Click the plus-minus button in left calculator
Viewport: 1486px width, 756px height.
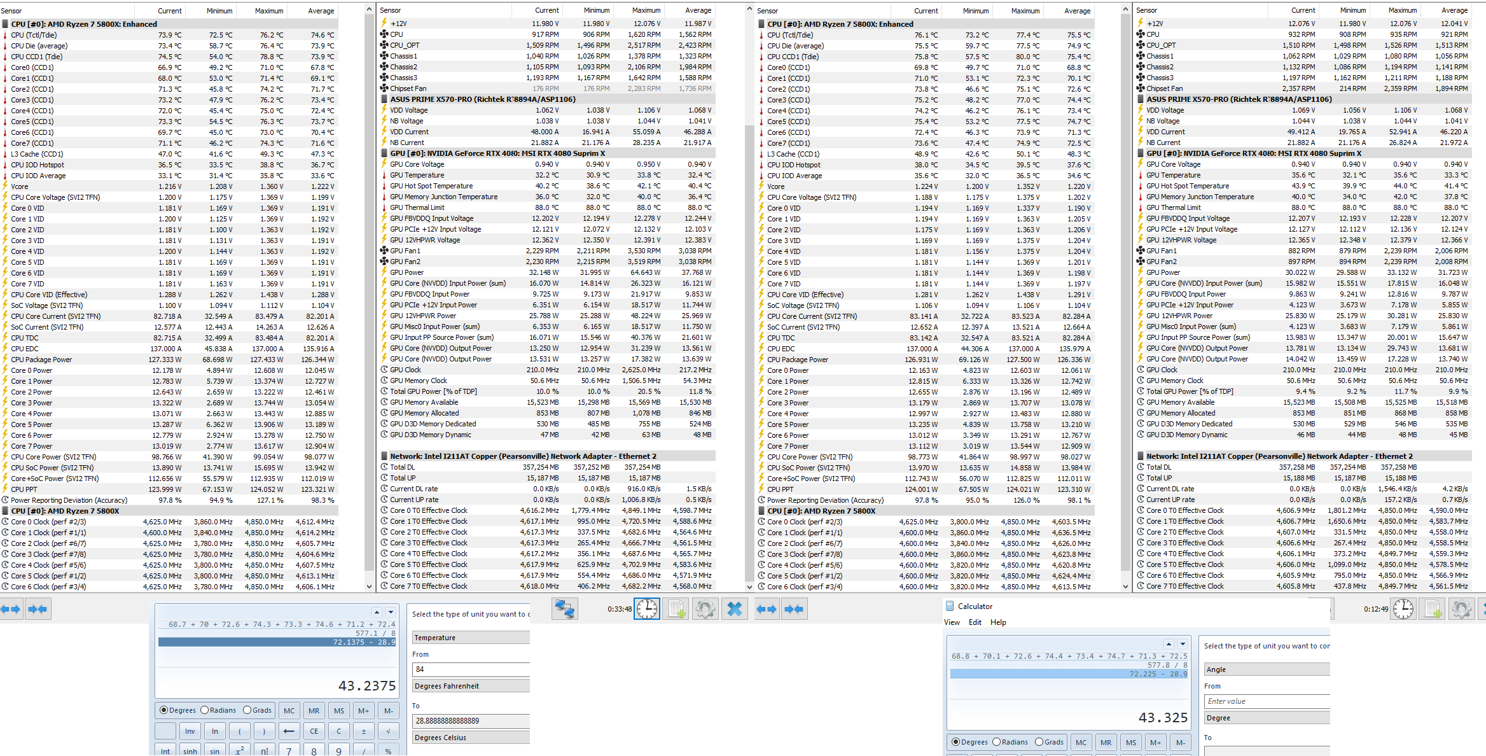coord(364,731)
